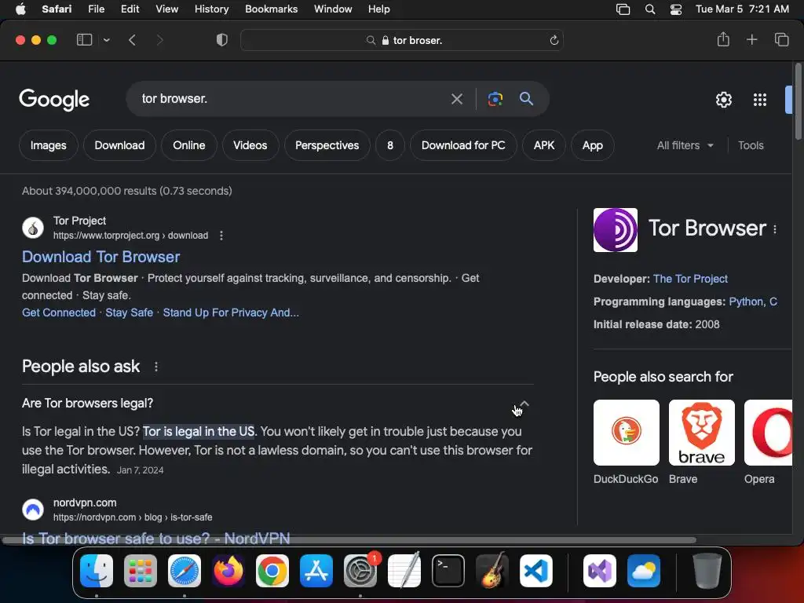The height and width of the screenshot is (603, 804).
Task: Open Launchpad from the Dock
Action: [x=141, y=570]
